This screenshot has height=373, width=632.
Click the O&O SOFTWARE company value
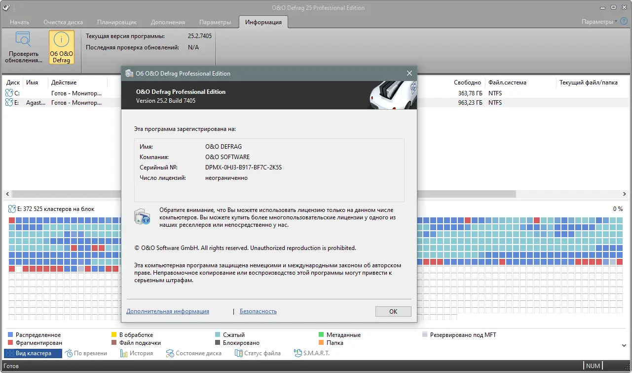point(227,157)
